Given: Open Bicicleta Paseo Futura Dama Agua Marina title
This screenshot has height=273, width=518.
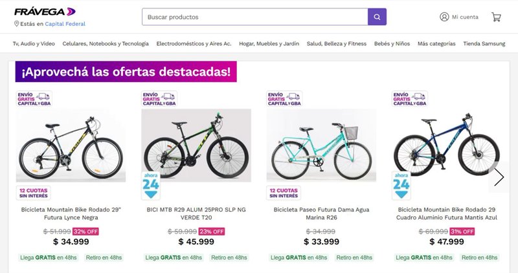Looking at the screenshot, I should tap(321, 213).
